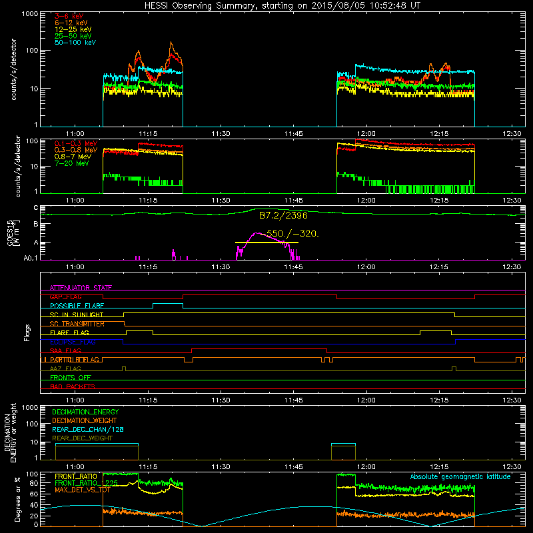Click the Degrees or % axis label
The height and width of the screenshot is (533, 533).
click(x=18, y=499)
